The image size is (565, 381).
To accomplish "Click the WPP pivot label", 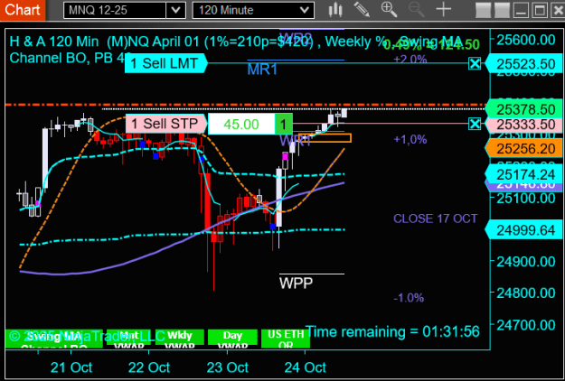I will coord(296,283).
